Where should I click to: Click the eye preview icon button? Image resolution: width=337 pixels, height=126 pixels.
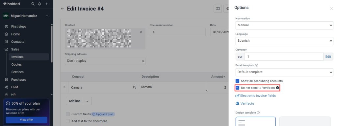(x=226, y=9)
